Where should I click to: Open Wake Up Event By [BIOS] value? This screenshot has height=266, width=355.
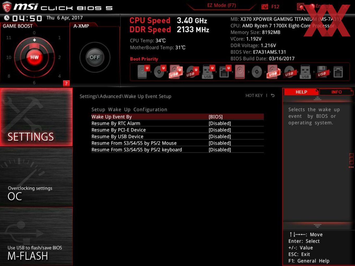216,117
